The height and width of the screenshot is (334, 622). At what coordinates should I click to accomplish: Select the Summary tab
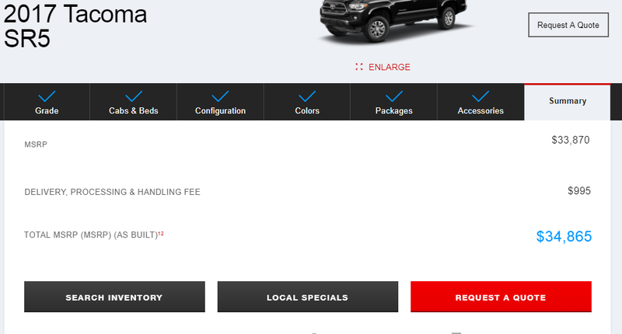(568, 102)
